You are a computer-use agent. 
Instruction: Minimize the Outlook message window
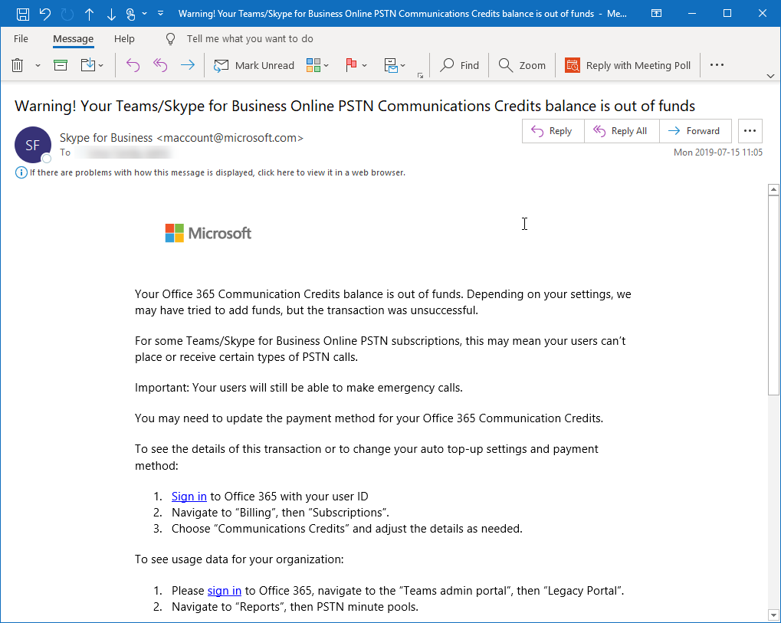coord(692,14)
